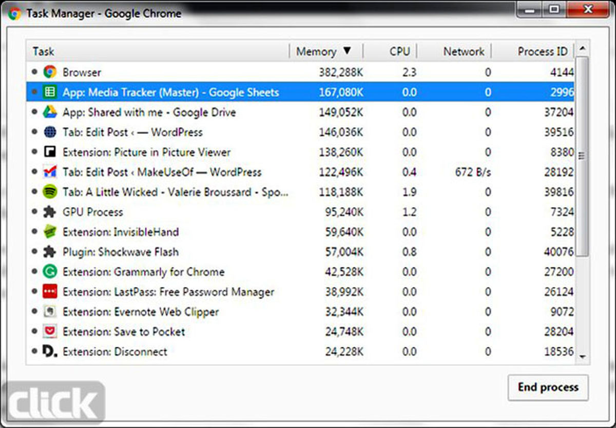The width and height of the screenshot is (616, 428).
Task: Click the Spotify icon beside A Little Wicked
Action: point(50,192)
